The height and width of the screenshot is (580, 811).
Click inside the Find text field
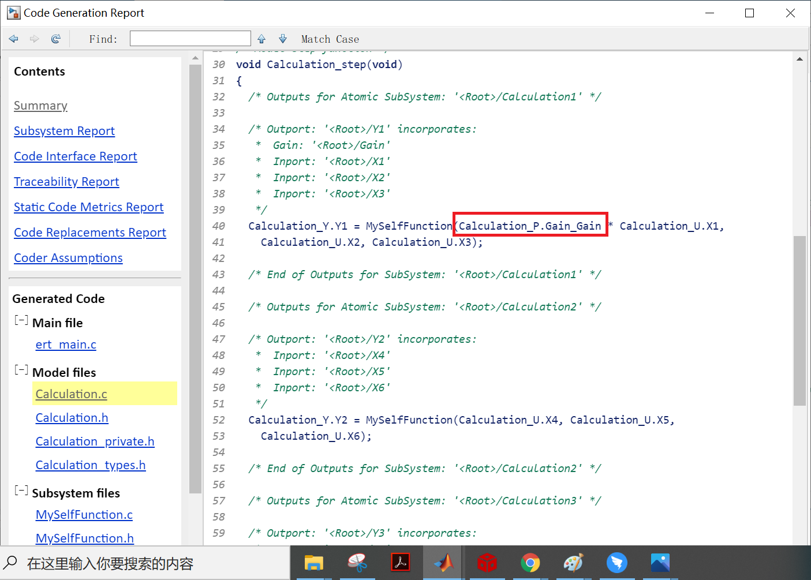click(x=190, y=39)
